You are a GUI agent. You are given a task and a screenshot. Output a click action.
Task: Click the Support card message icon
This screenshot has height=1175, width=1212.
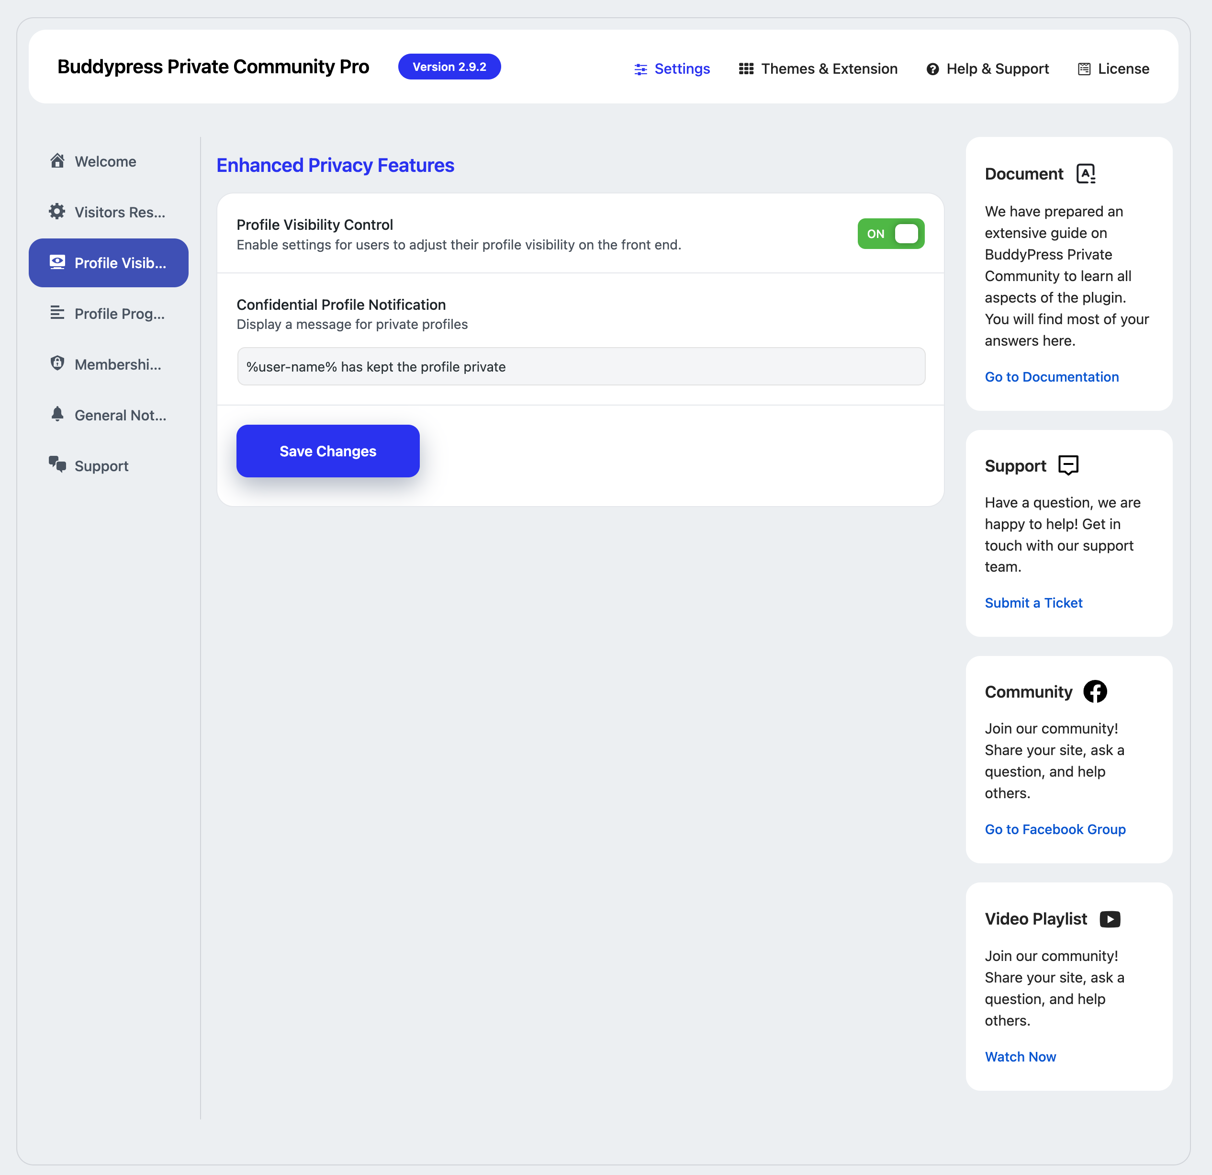(1068, 465)
